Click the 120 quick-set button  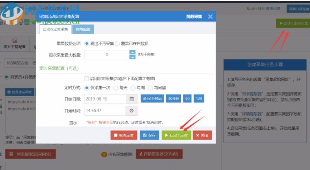coord(199,99)
